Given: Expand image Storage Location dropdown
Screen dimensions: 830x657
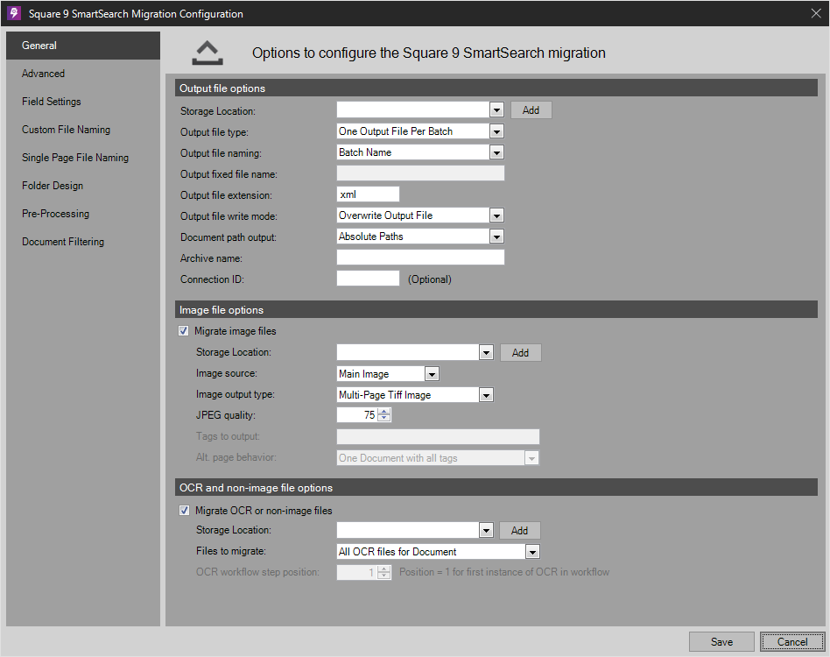Looking at the screenshot, I should (486, 352).
